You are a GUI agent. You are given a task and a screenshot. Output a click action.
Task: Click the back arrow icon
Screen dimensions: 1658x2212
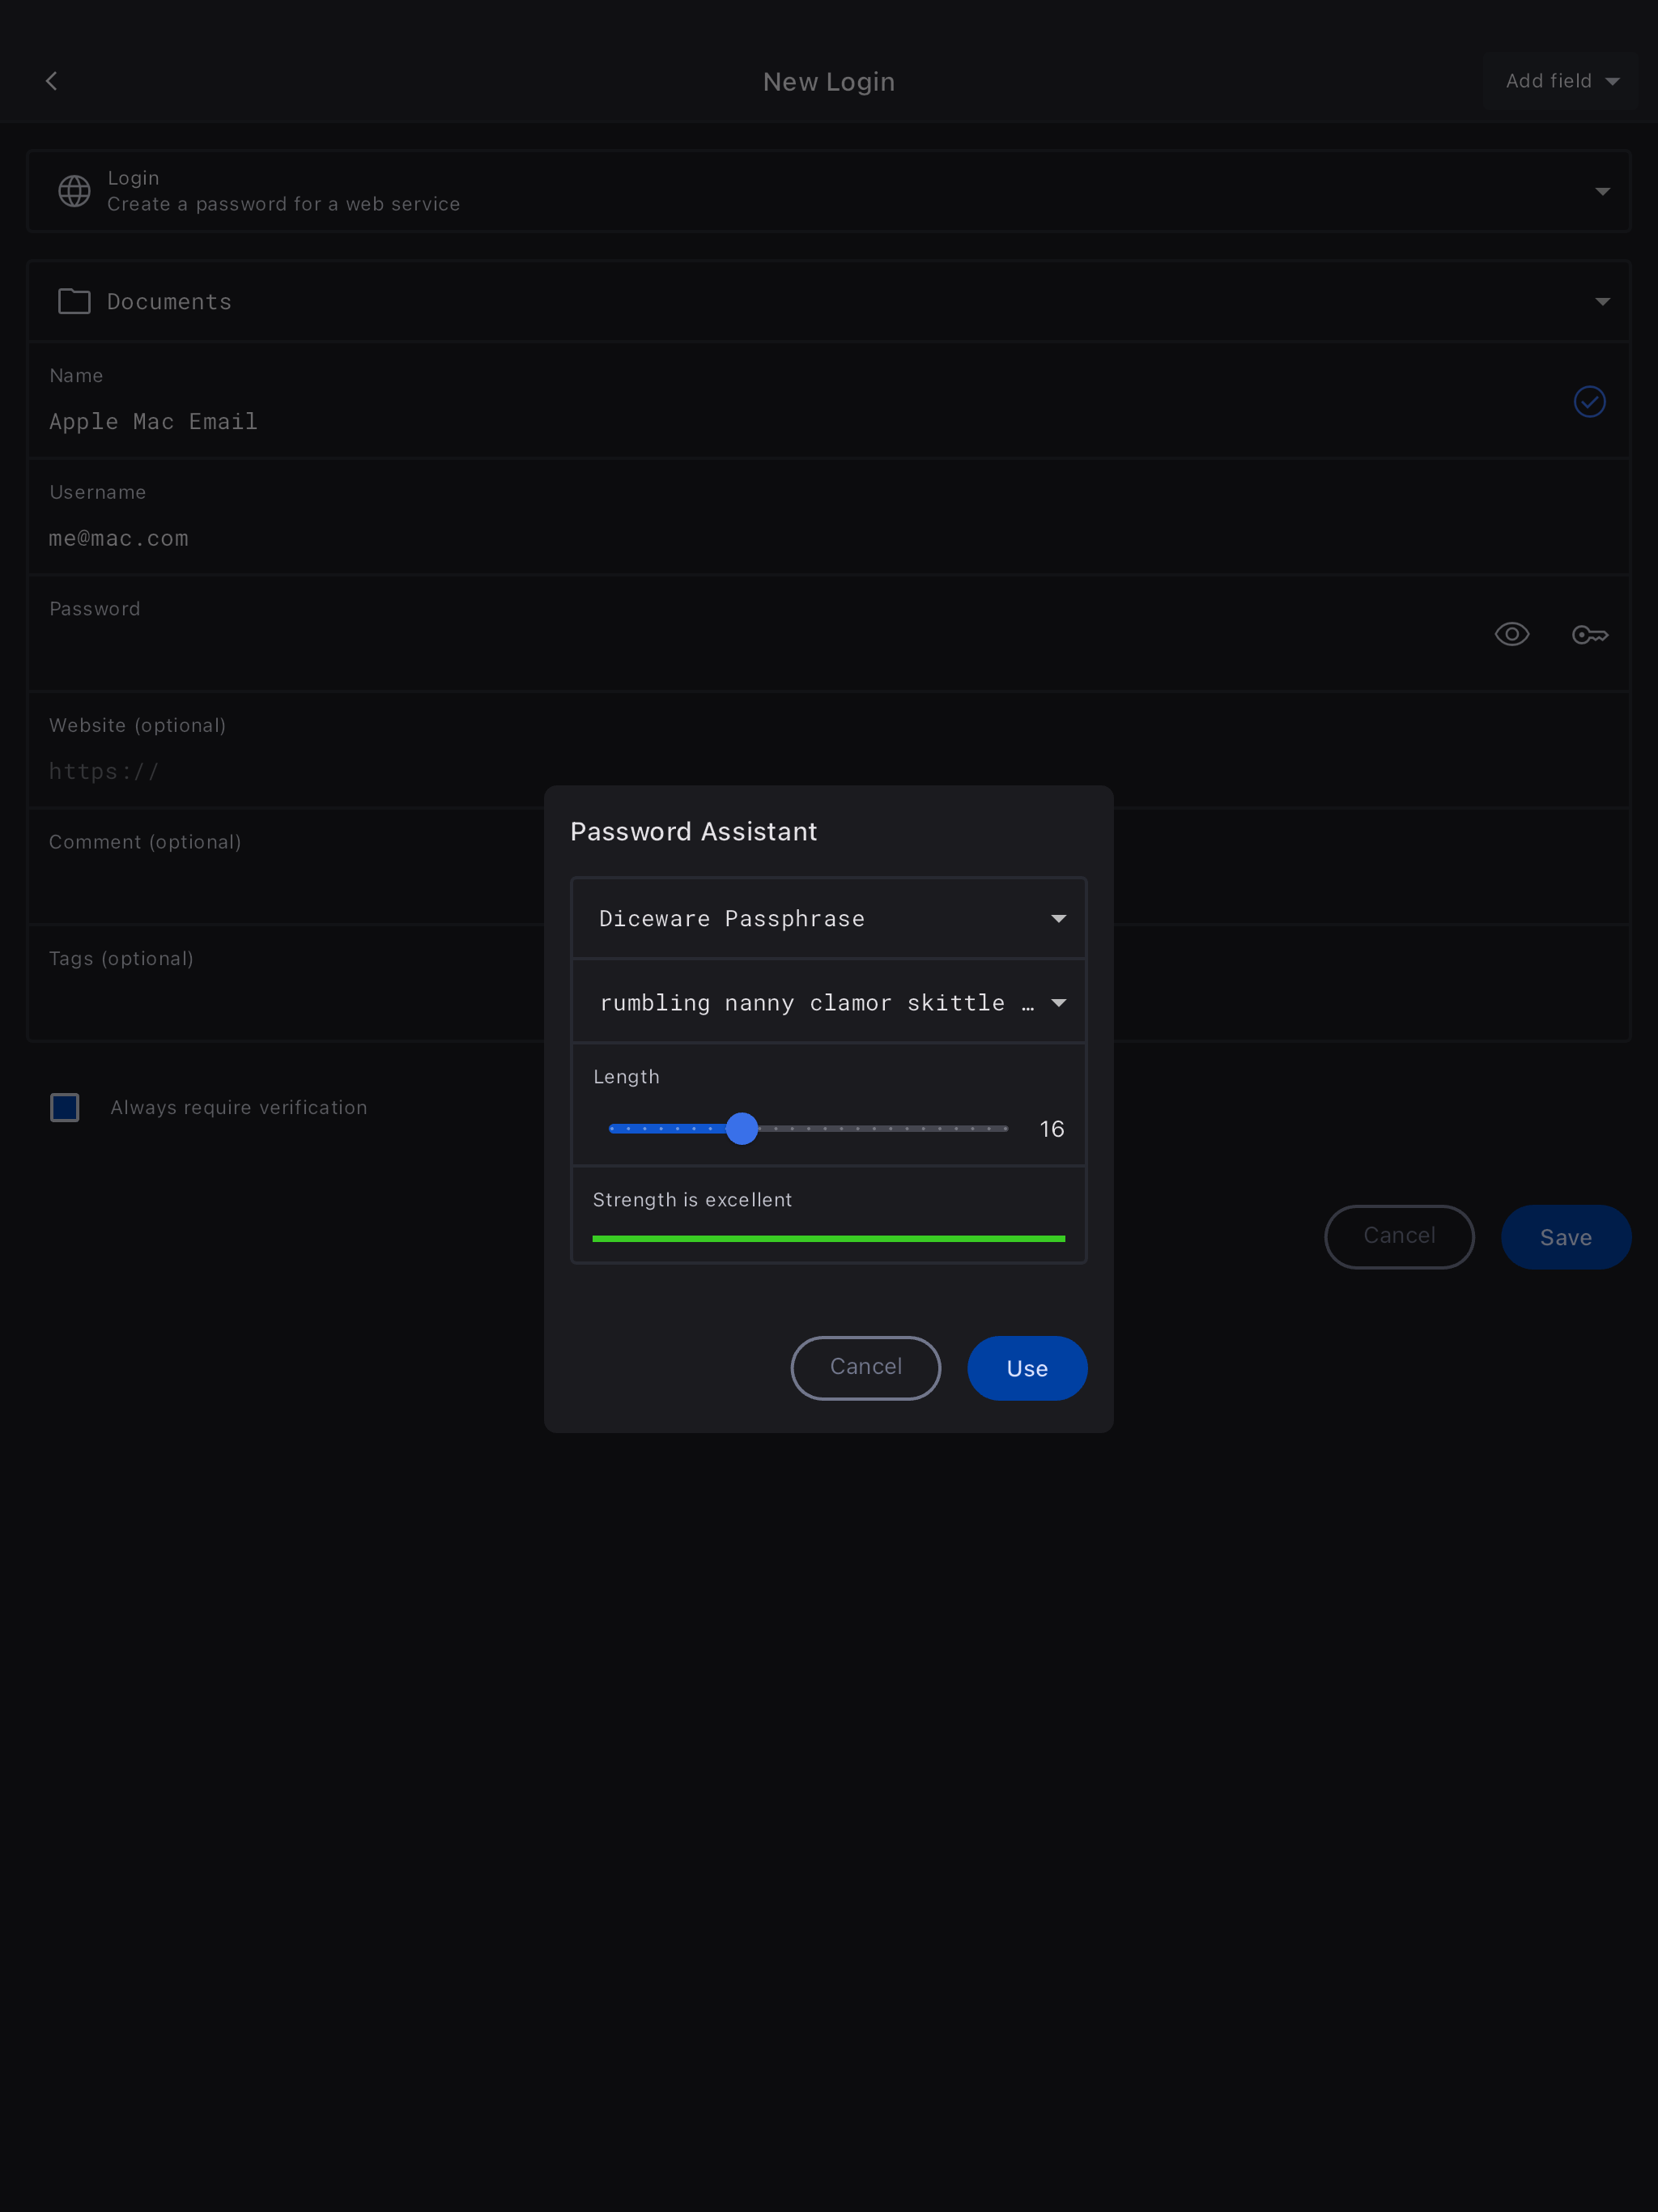pos(52,81)
